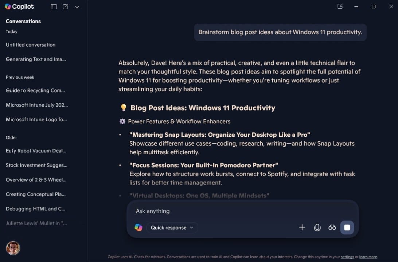Image resolution: width=398 pixels, height=262 pixels.
Task: Click the learn more link
Action: click(368, 257)
